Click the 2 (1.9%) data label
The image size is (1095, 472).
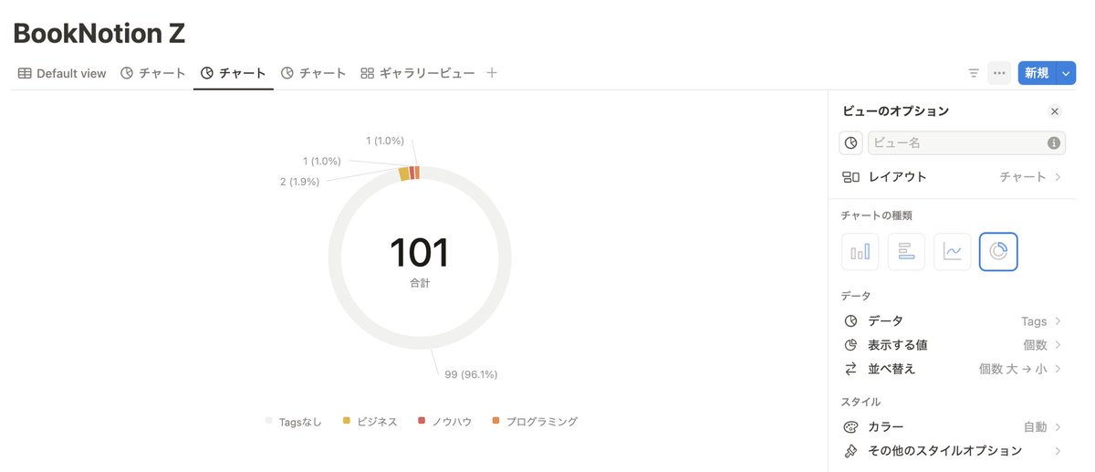[299, 182]
